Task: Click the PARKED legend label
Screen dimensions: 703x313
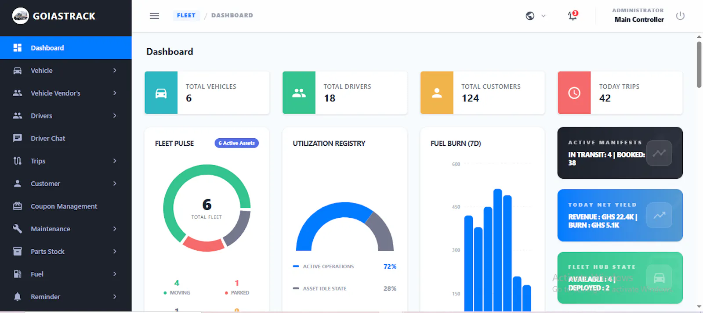Action: click(240, 293)
